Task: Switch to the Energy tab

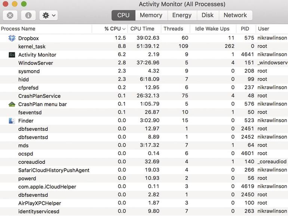Action: tap(182, 15)
